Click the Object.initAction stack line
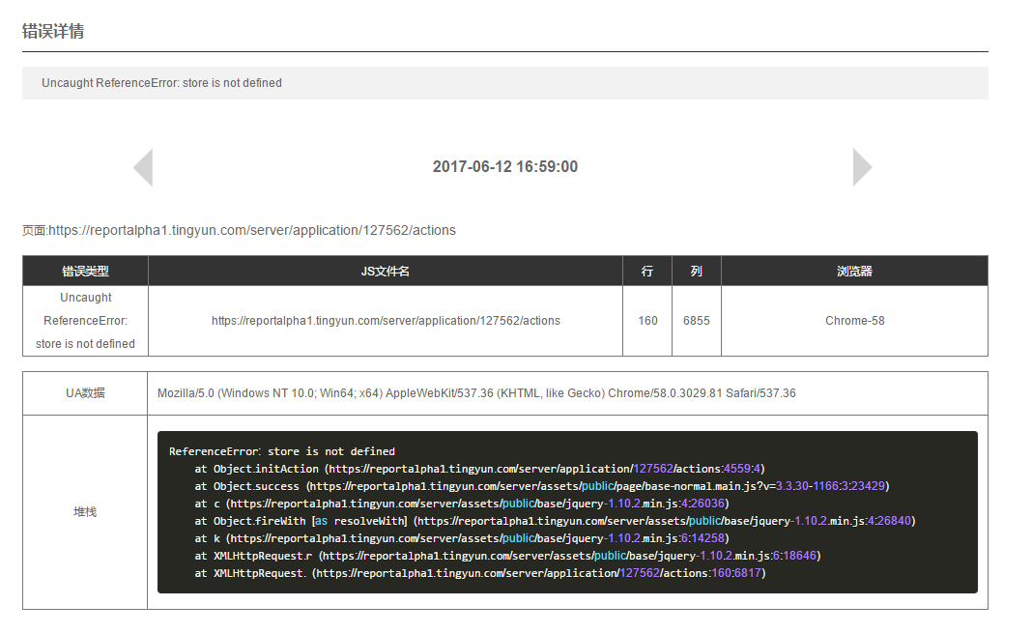The width and height of the screenshot is (1032, 634). point(479,469)
